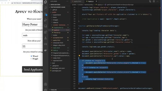Click browser back arrow

pyautogui.click(x=2, y=3)
